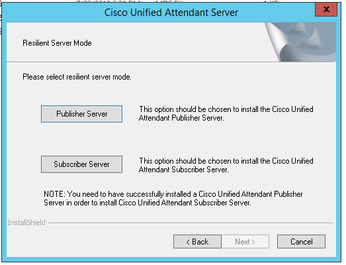The height and width of the screenshot is (265, 346).
Task: Click the background window text above the dialog
Action: pos(177,2)
